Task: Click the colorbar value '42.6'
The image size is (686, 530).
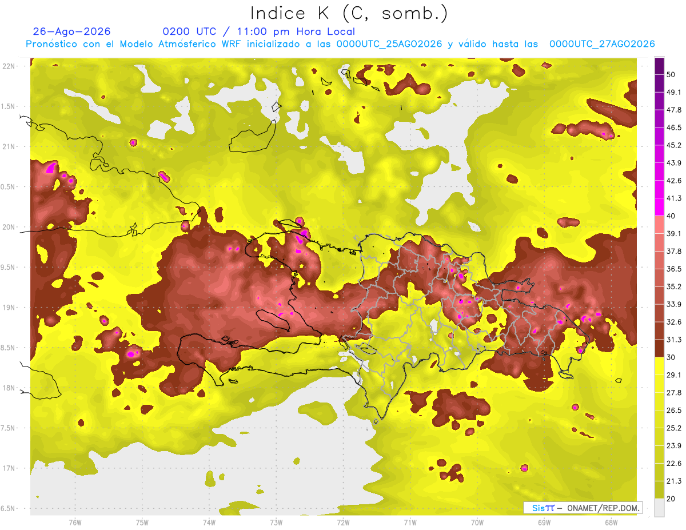Action: pos(674,181)
